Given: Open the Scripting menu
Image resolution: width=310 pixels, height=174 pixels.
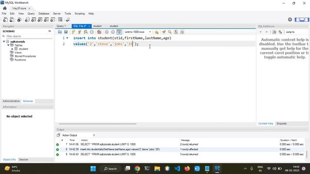Looking at the screenshot, I should [79, 14].
